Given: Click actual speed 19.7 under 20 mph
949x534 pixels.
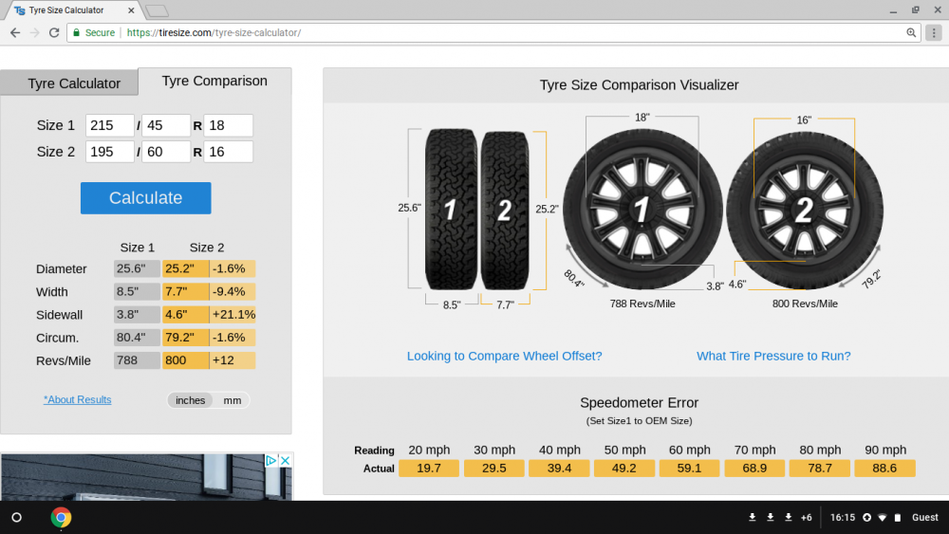Looking at the screenshot, I should click(429, 469).
